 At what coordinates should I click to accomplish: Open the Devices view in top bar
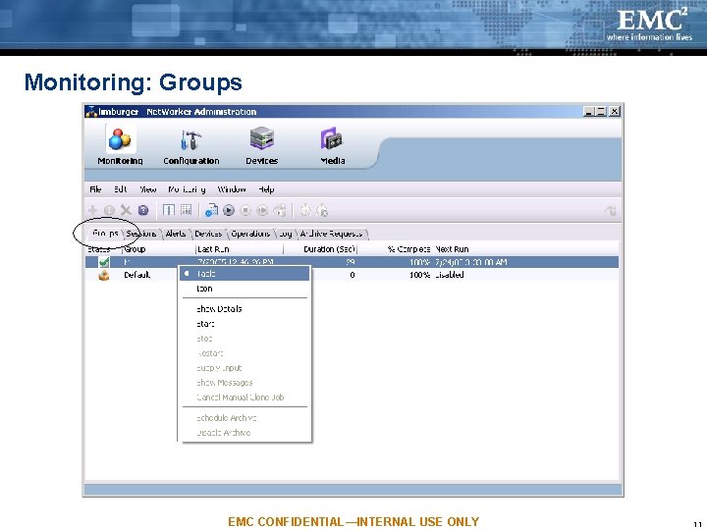[261, 145]
